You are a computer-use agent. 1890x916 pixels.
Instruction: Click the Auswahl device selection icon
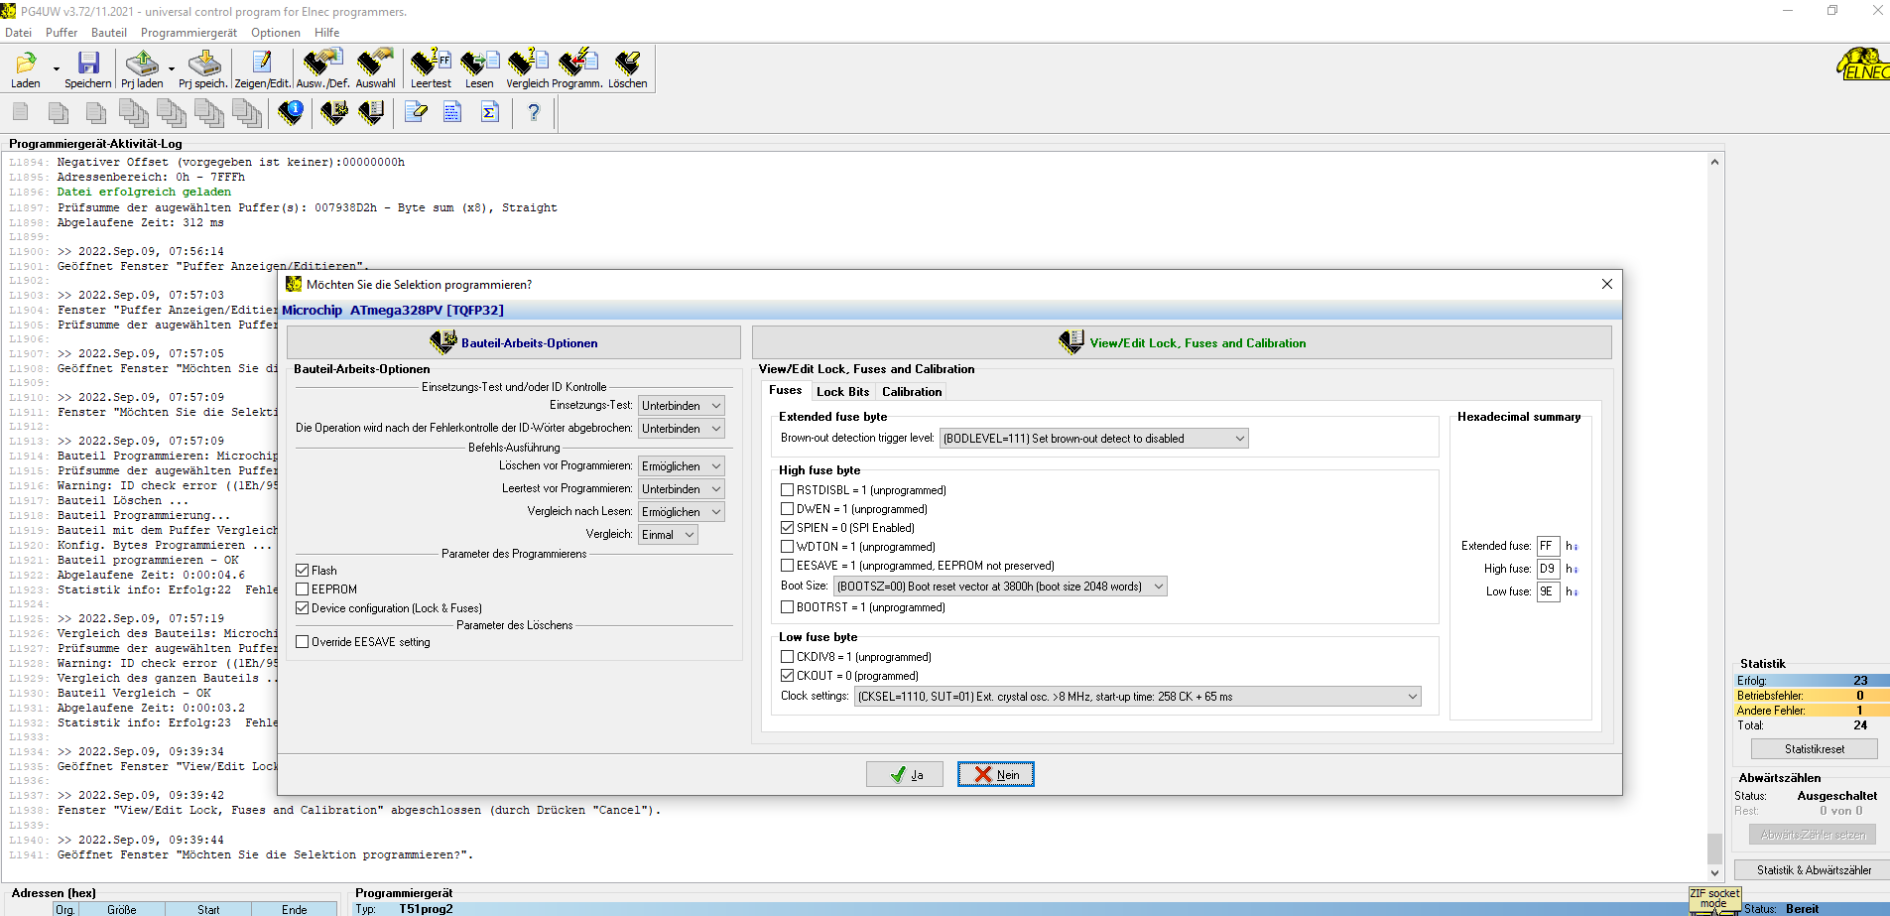[375, 63]
